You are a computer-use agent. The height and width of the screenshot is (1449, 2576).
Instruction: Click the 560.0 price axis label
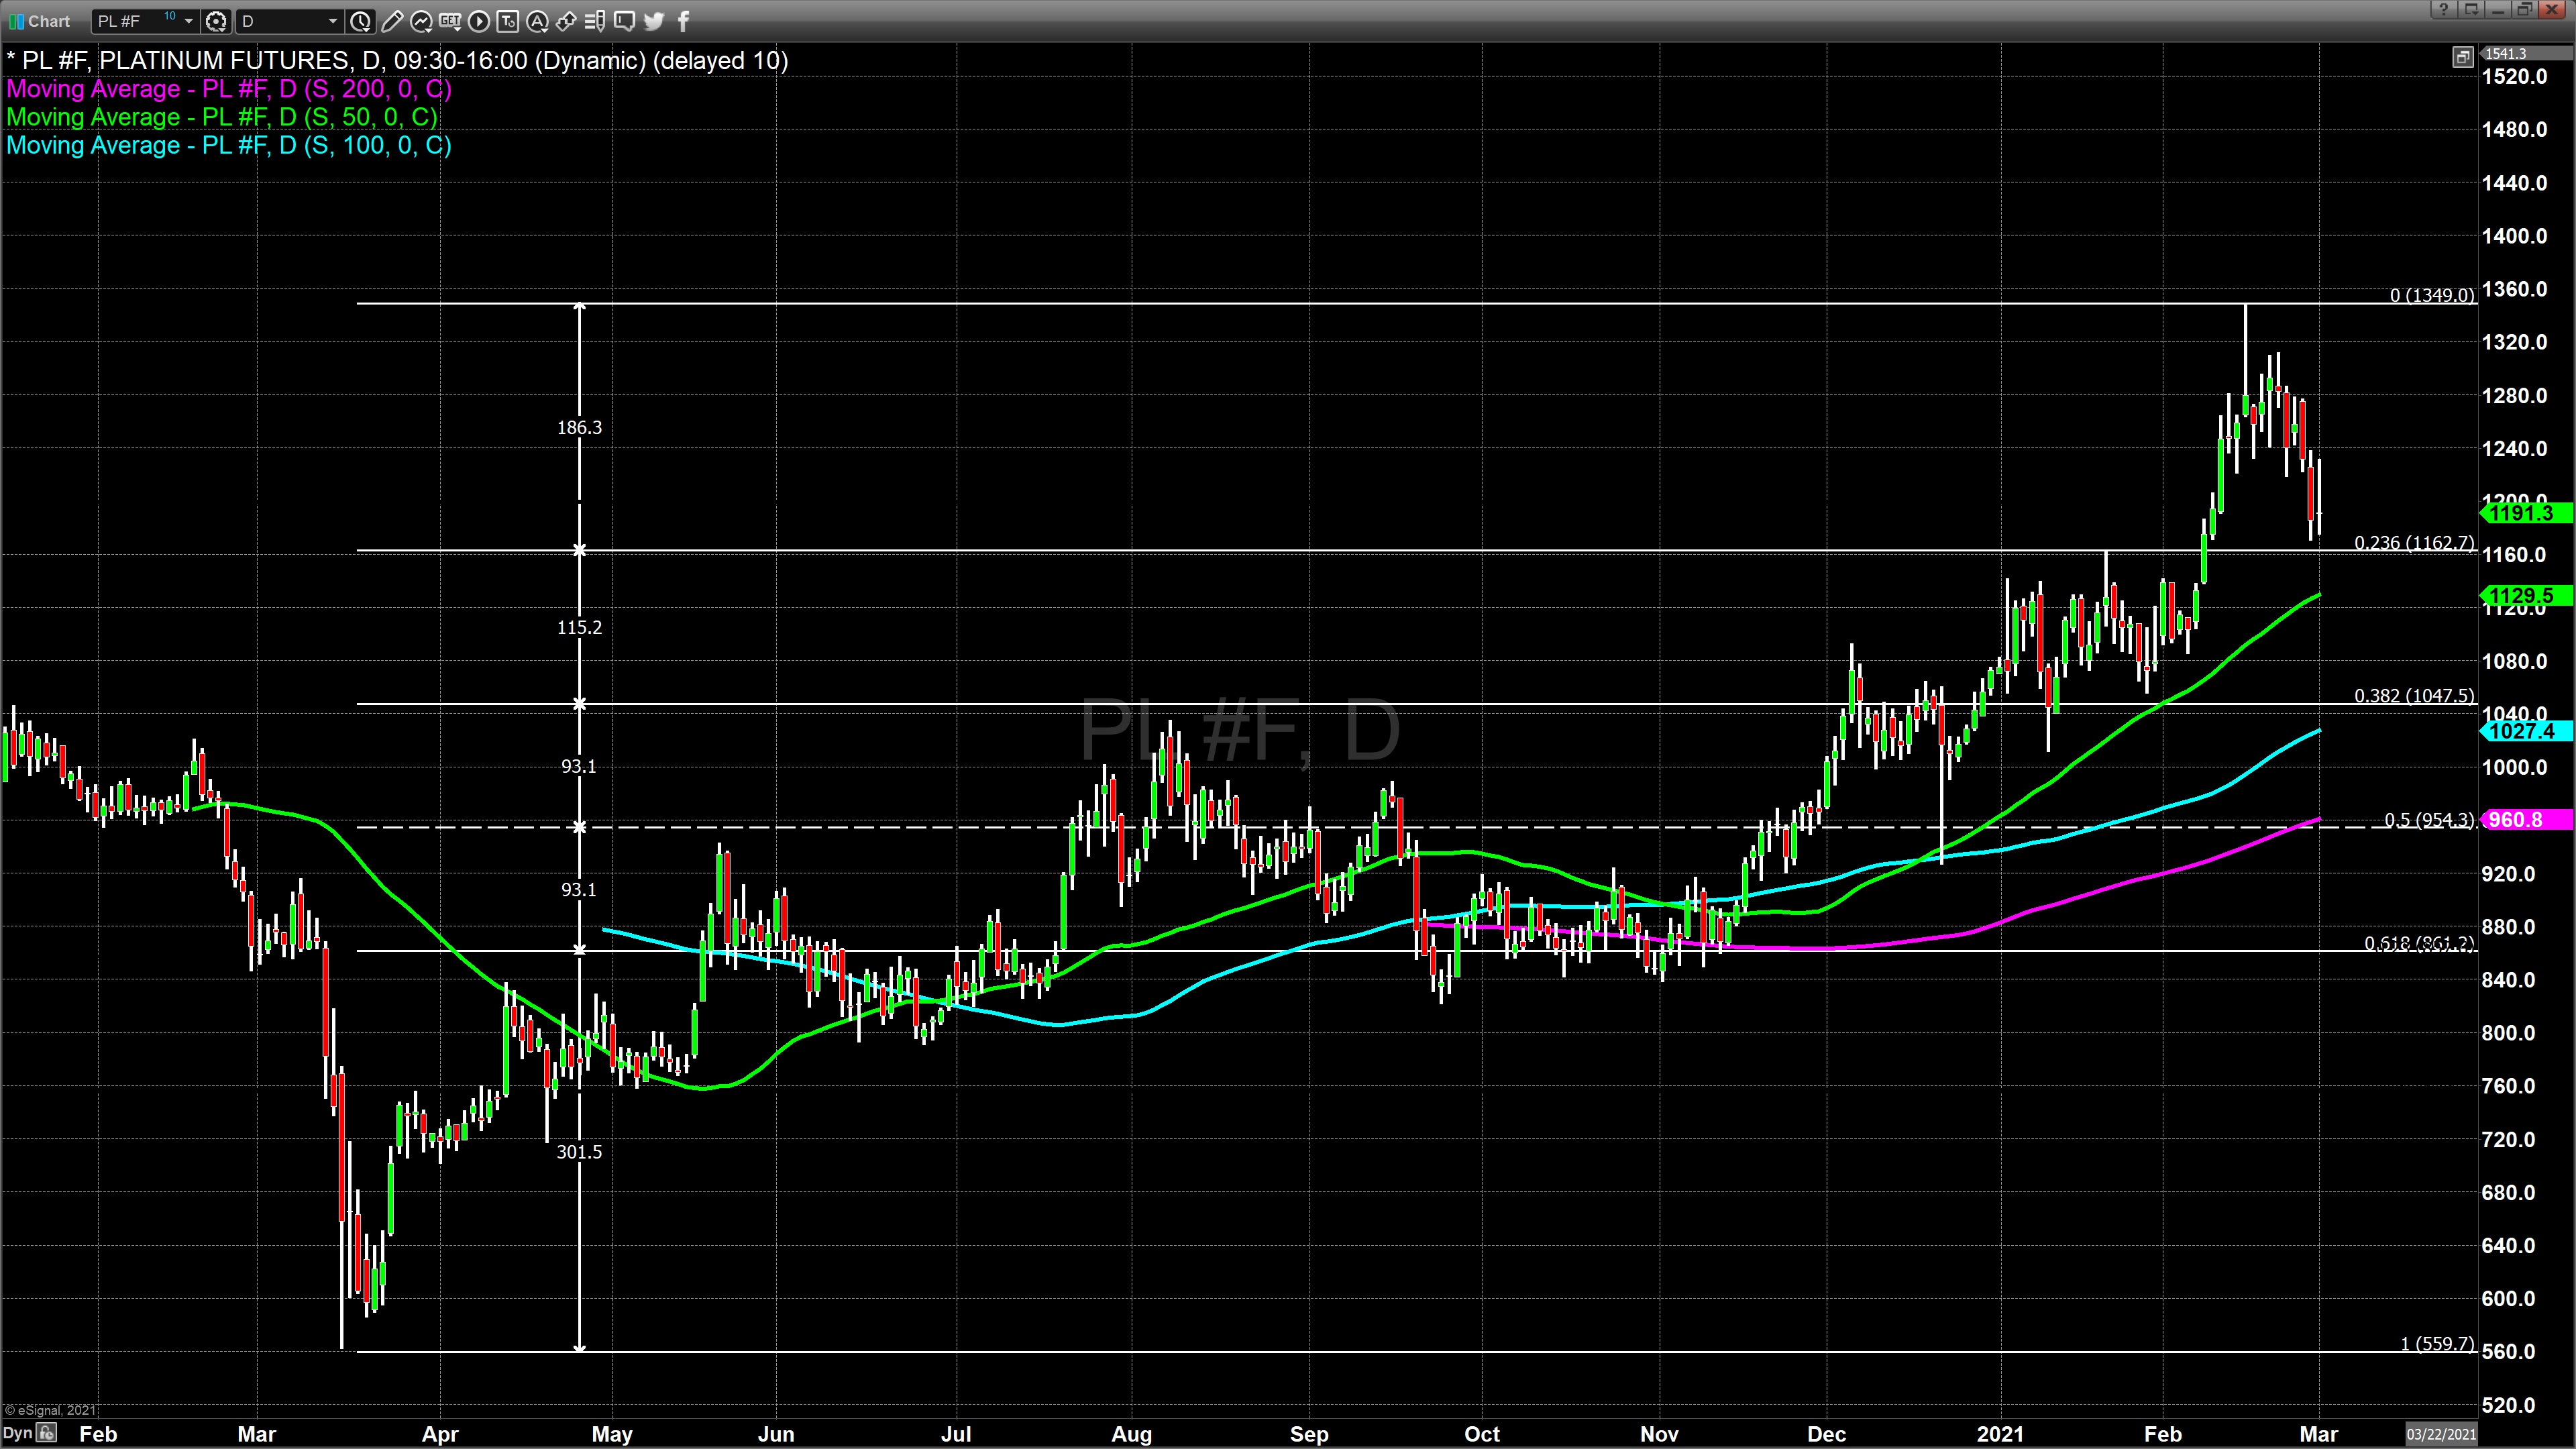[x=2509, y=1352]
